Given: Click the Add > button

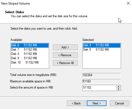Looking at the screenshot, I should pyautogui.click(x=65, y=47).
